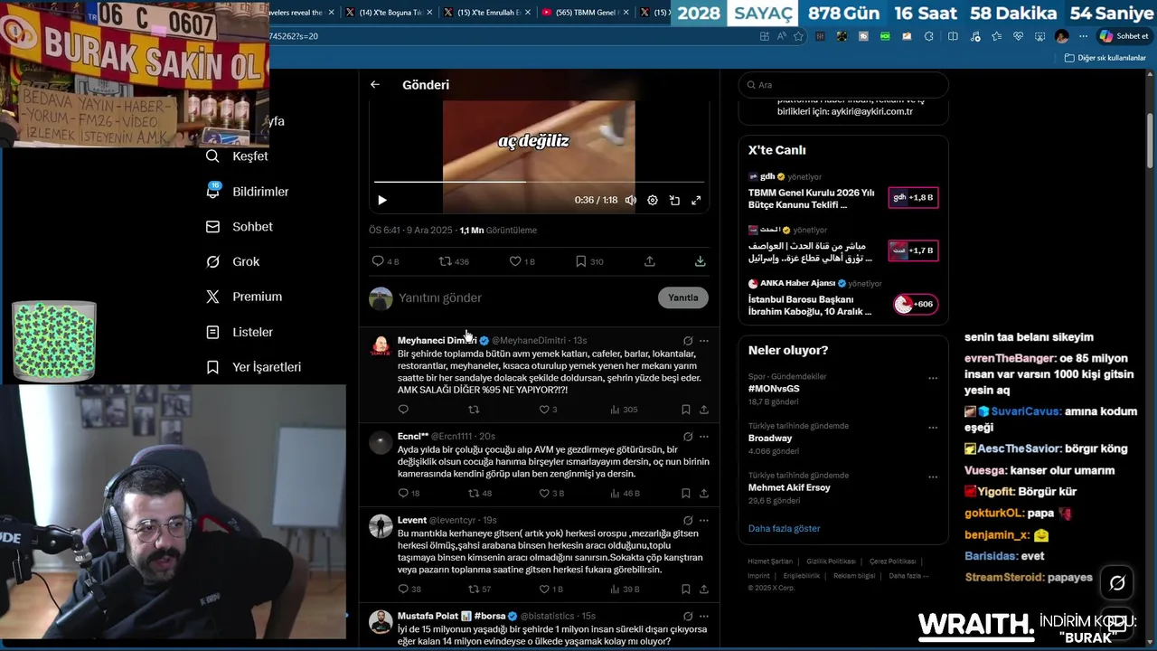This screenshot has width=1157, height=651.
Task: Open Mehmet Akif Ersoy trend more options
Action: pos(933,476)
